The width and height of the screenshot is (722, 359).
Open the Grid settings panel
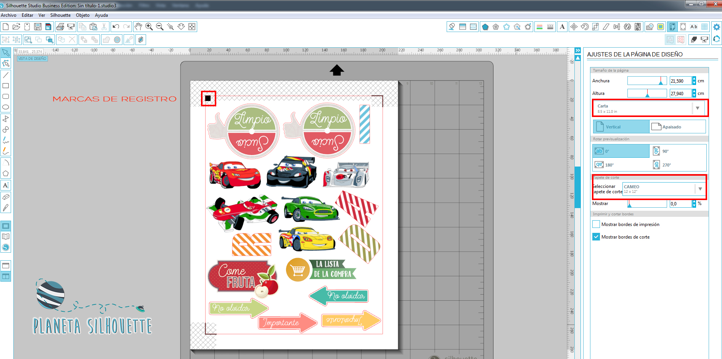[x=704, y=27]
